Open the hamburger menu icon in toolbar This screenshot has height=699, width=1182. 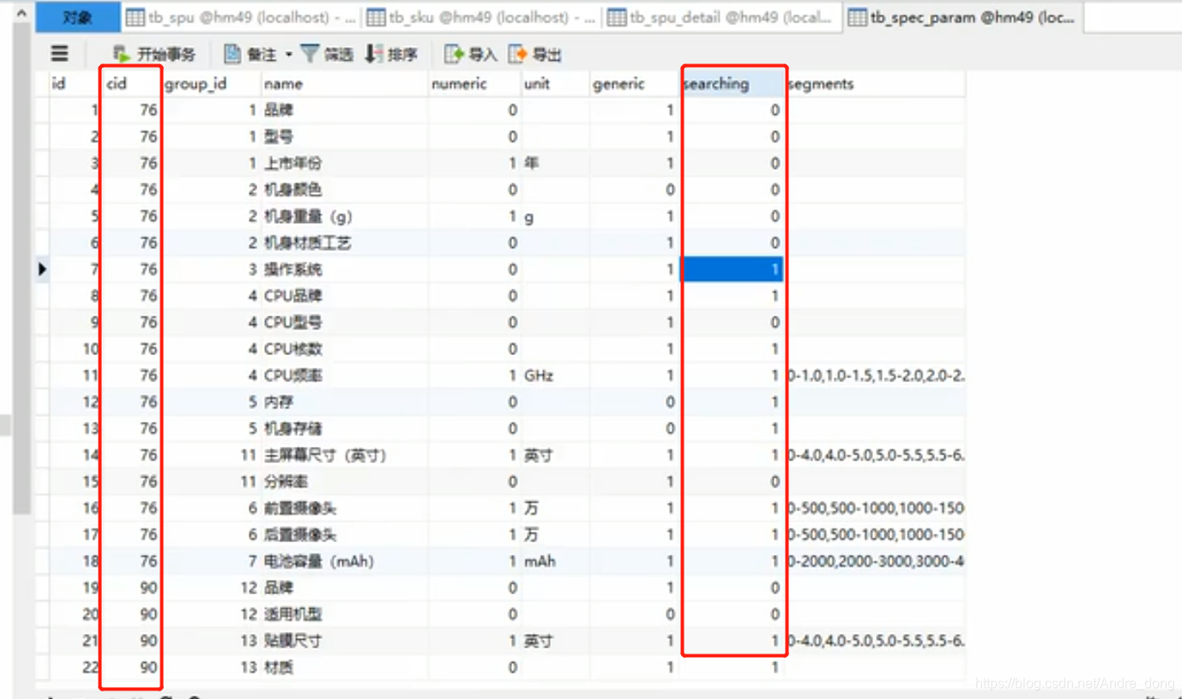pyautogui.click(x=59, y=54)
